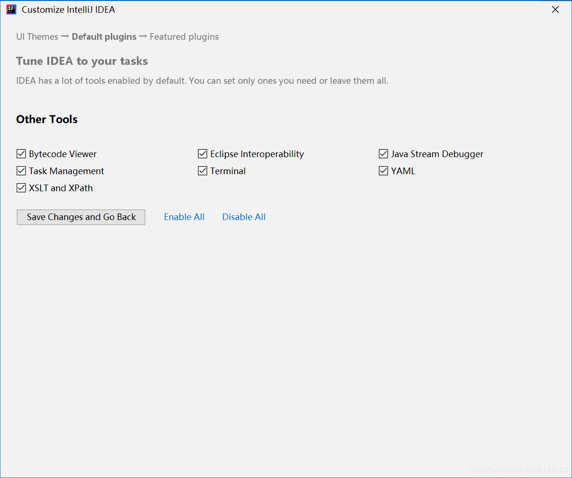Click the window title bar text
The height and width of the screenshot is (478, 572).
(68, 9)
